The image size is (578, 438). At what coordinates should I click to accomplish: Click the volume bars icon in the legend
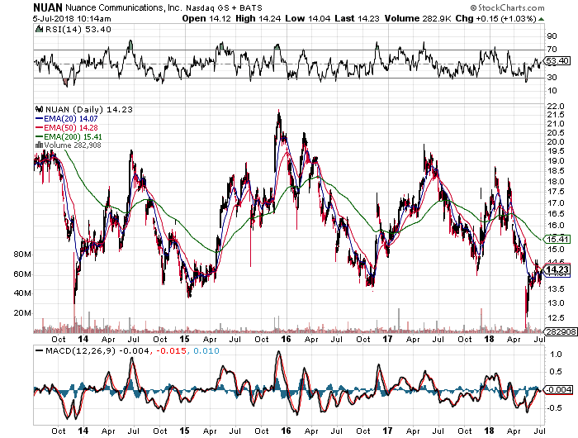[39, 145]
